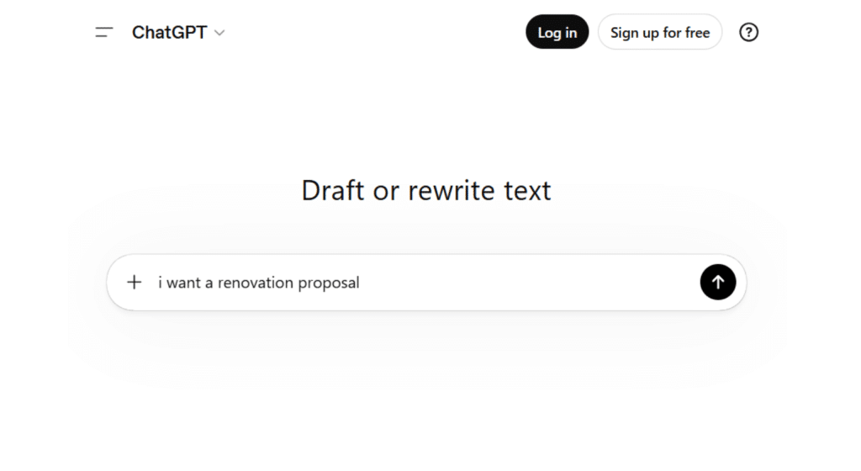Click the "Draft or rewrite text" heading
Screen dimensions: 861x471
tap(426, 190)
